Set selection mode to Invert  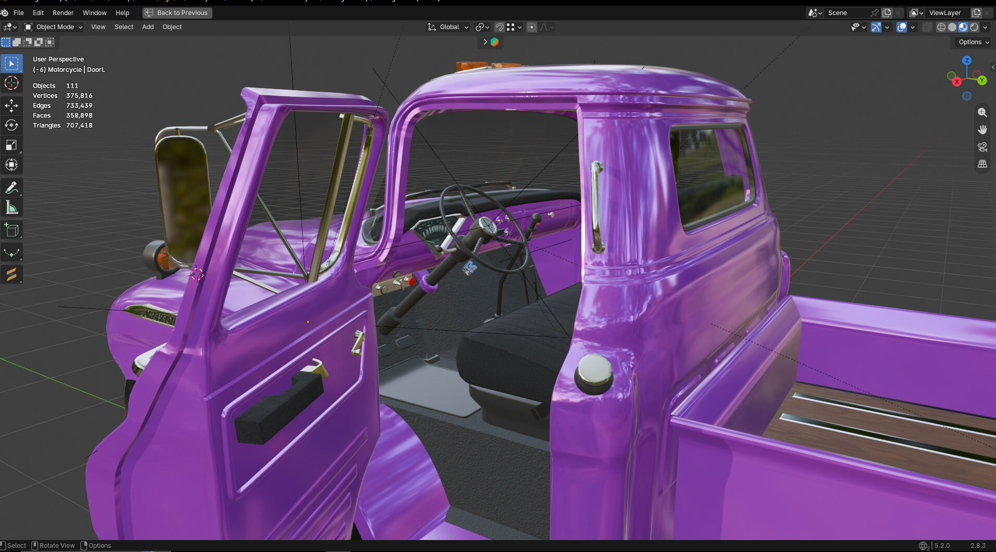click(x=39, y=42)
